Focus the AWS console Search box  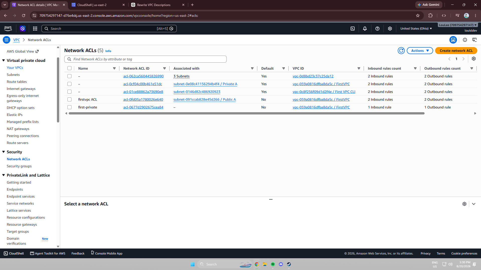tap(109, 29)
